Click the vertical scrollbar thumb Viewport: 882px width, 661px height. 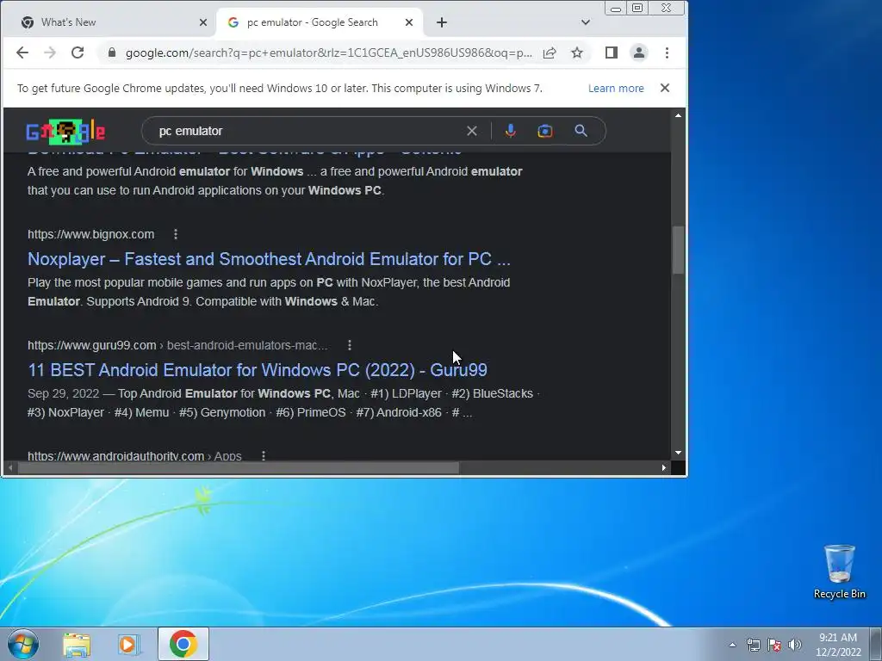coord(678,250)
